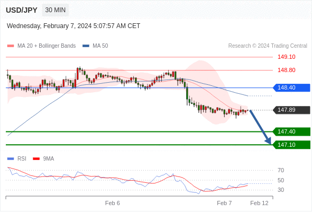Select the MA 50 legend label
The width and height of the screenshot is (312, 212).
[x=100, y=46]
